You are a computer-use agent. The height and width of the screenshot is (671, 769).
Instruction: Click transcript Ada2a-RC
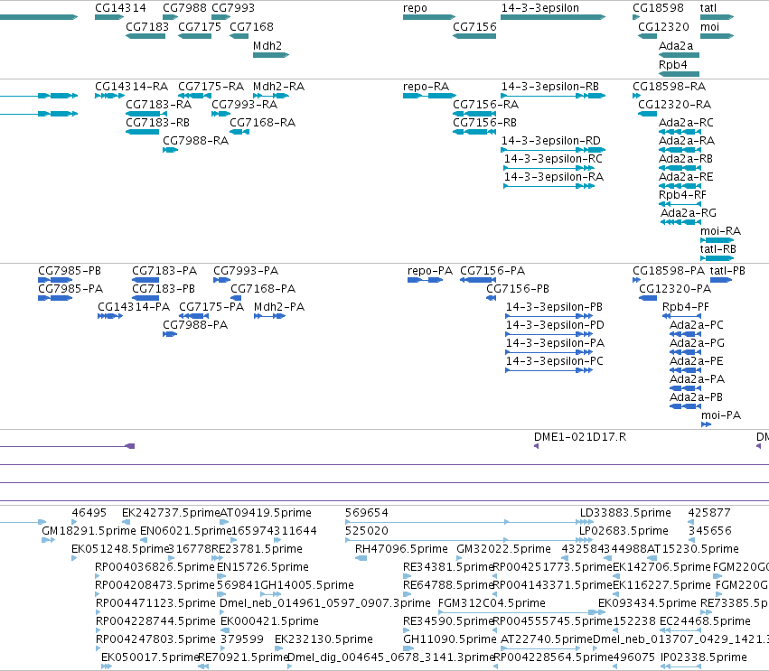click(x=686, y=123)
